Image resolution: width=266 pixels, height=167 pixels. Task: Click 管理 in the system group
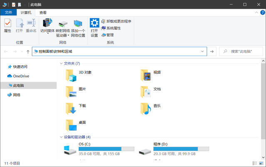[x=107, y=35]
